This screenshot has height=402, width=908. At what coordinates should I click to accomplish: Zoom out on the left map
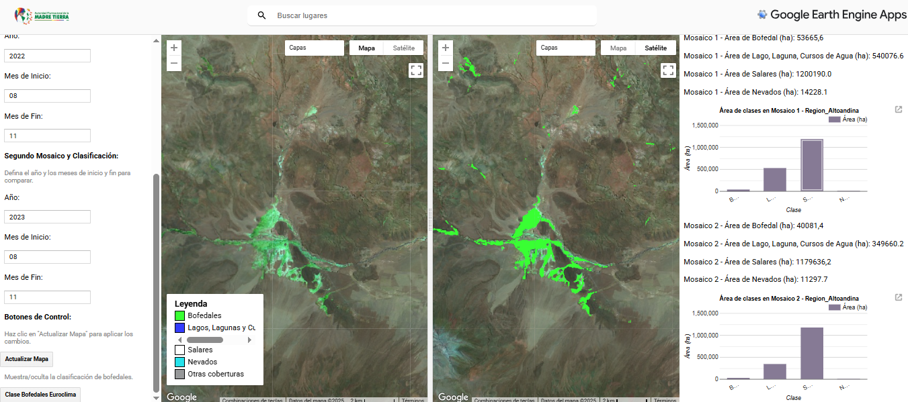174,64
